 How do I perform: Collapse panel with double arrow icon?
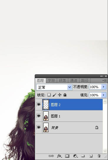101,76
